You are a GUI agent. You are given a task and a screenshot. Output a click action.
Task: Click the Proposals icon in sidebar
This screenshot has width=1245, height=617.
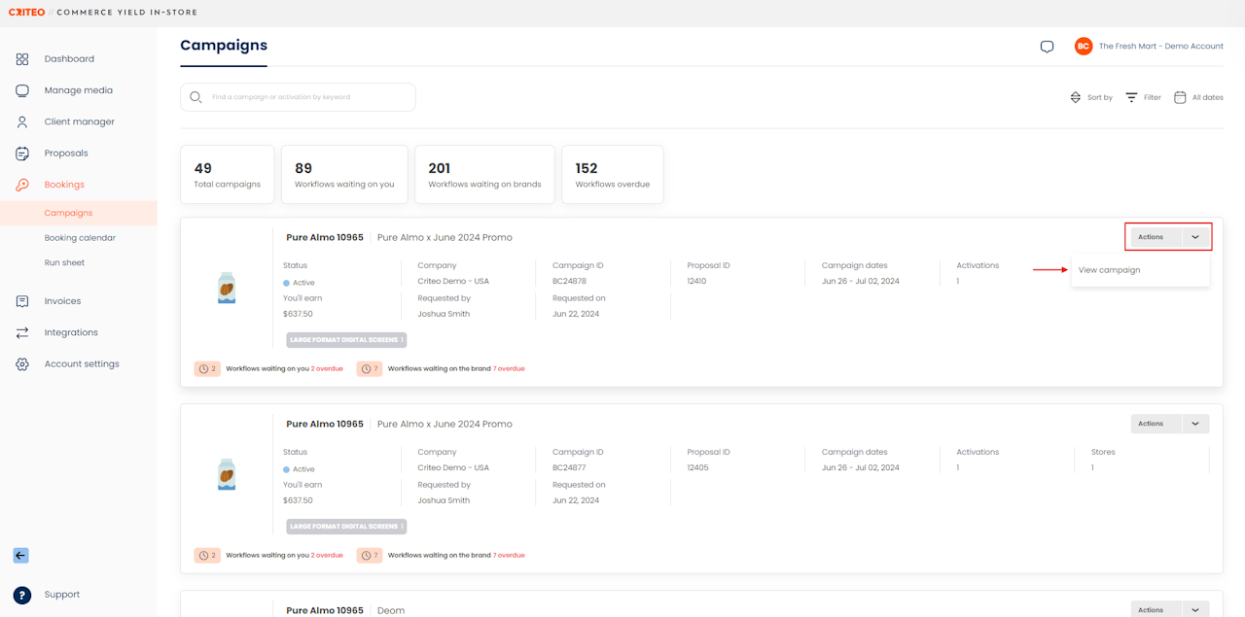click(x=21, y=154)
